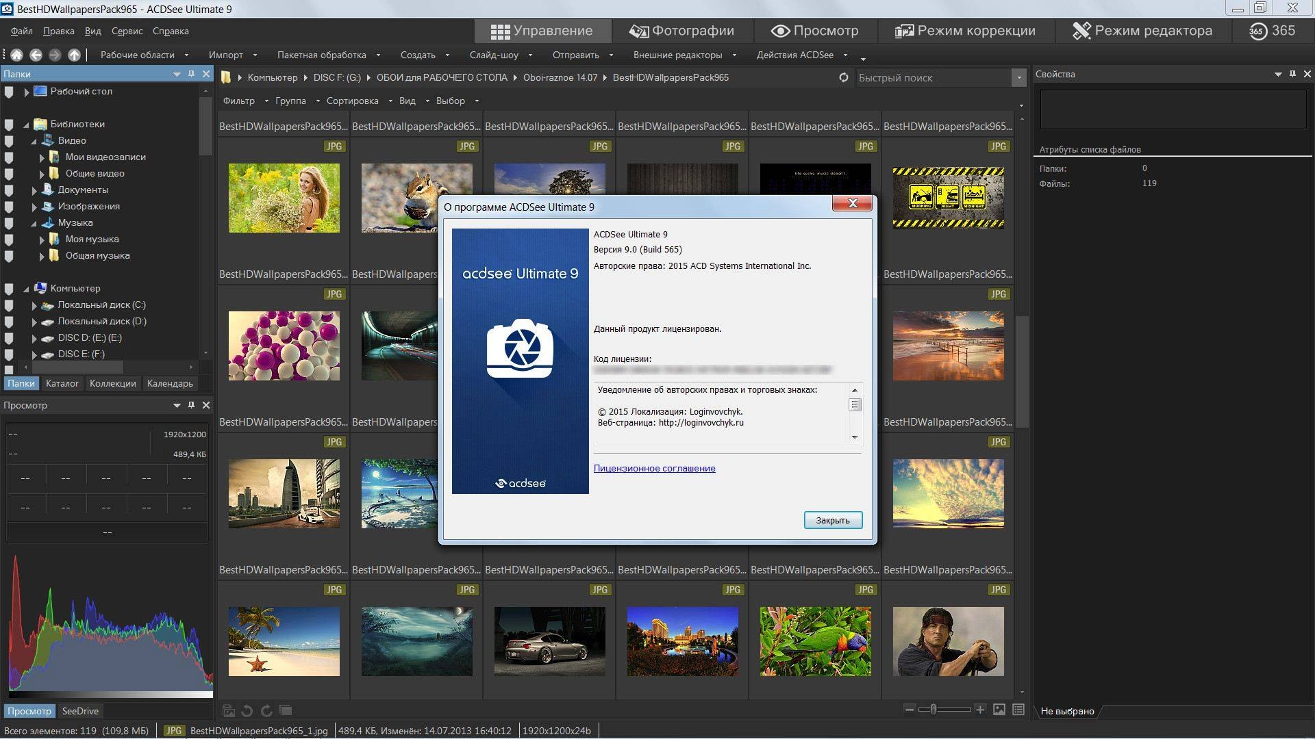Close the Просмотр preview panel
The image size is (1315, 739).
(206, 404)
